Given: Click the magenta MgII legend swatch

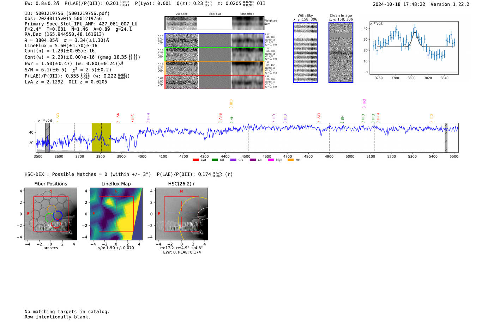Looking at the screenshot, I should pos(271,160).
